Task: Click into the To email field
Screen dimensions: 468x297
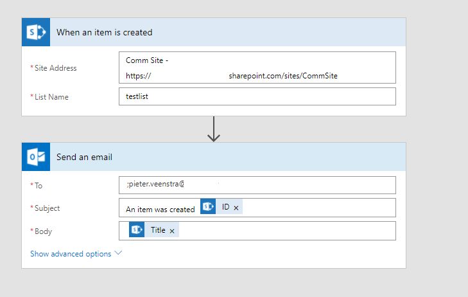Action: click(257, 185)
